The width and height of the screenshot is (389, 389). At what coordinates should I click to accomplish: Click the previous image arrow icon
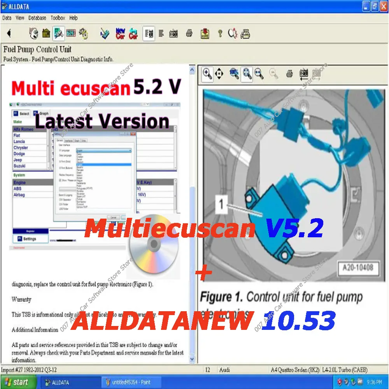(x=304, y=73)
